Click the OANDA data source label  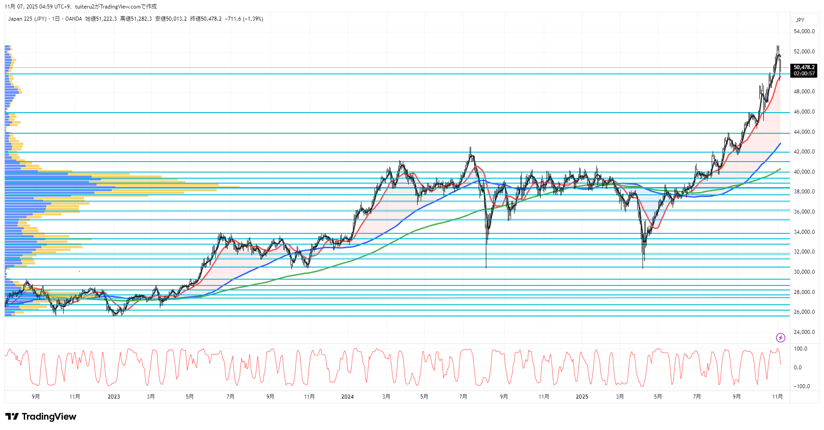[x=74, y=19]
